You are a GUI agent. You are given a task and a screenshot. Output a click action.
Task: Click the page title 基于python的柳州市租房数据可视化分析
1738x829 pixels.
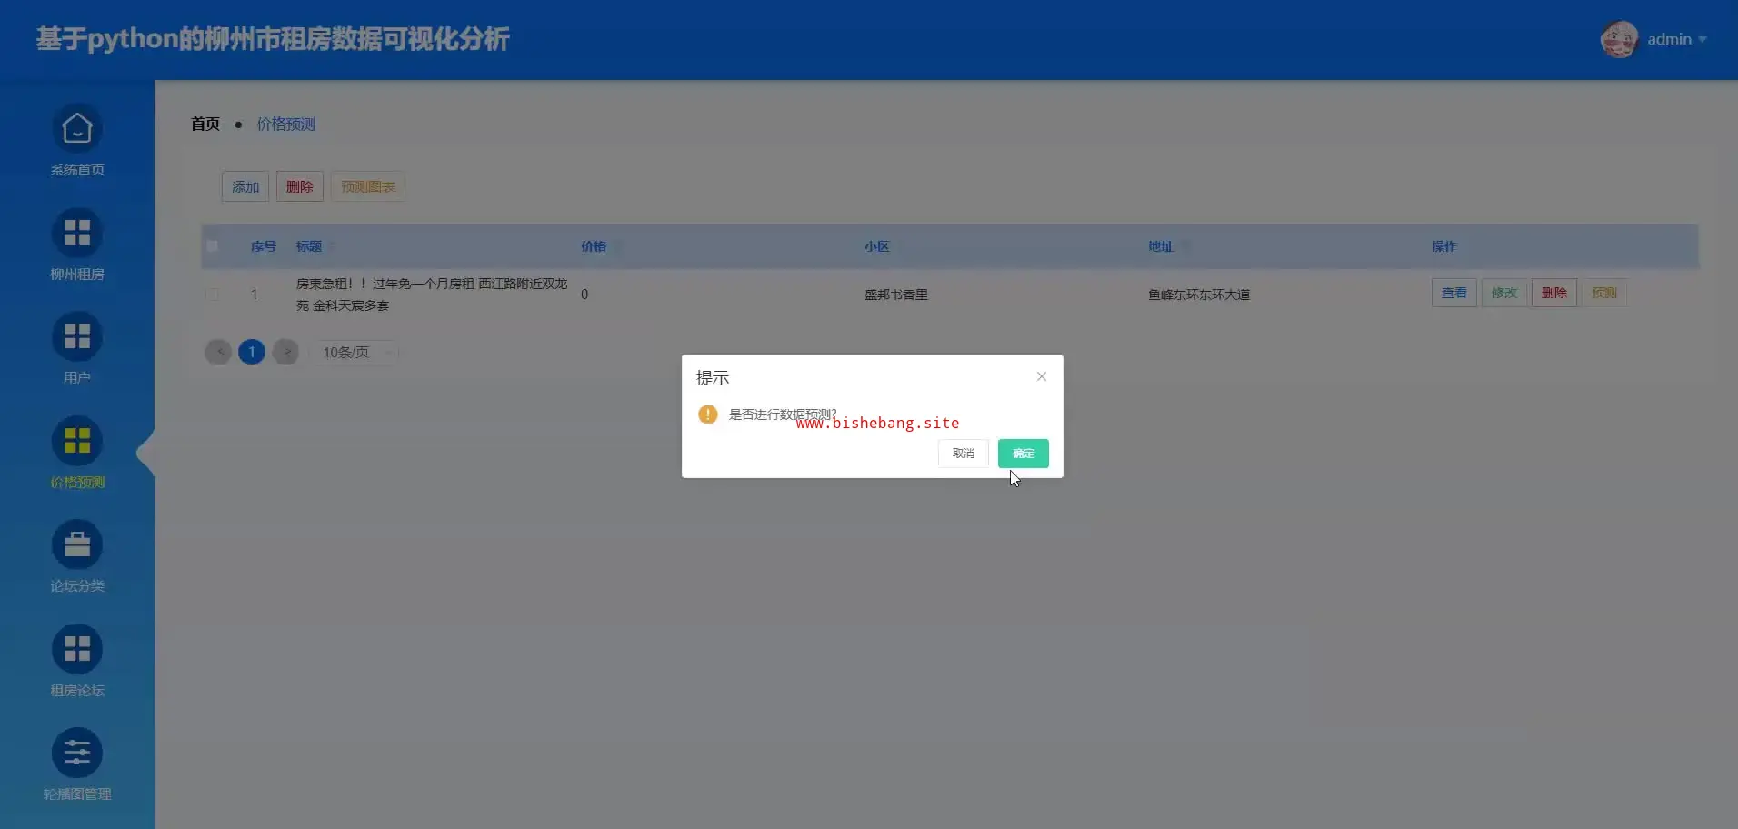pyautogui.click(x=273, y=39)
